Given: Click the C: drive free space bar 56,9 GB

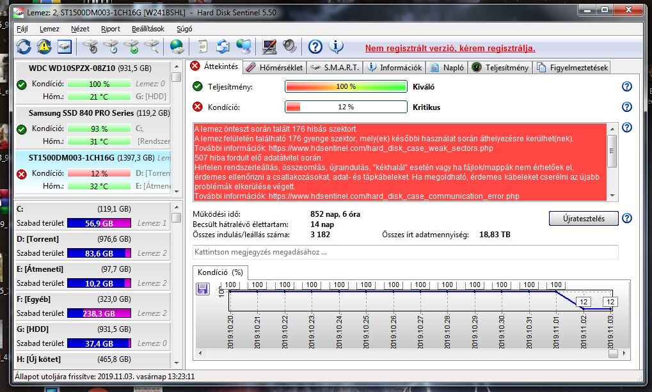Looking at the screenshot, I should pyautogui.click(x=99, y=223).
